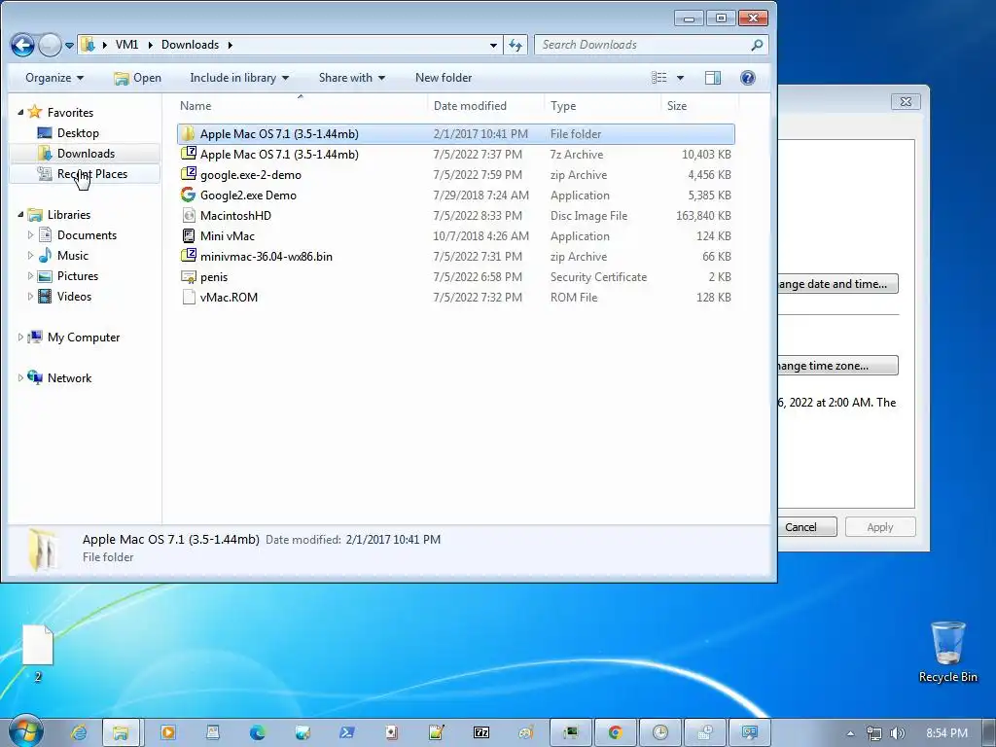The height and width of the screenshot is (747, 996).
Task: Select the Recycle Bin desktop icon
Action: click(x=947, y=653)
